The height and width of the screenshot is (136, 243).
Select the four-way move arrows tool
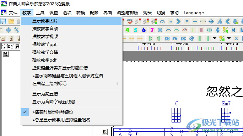[9, 30]
